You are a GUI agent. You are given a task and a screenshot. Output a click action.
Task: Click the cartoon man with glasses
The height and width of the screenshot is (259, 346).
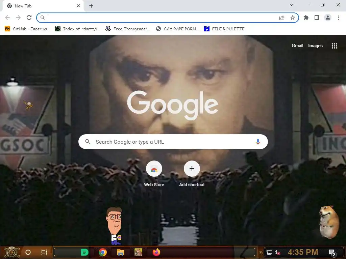[x=114, y=226]
